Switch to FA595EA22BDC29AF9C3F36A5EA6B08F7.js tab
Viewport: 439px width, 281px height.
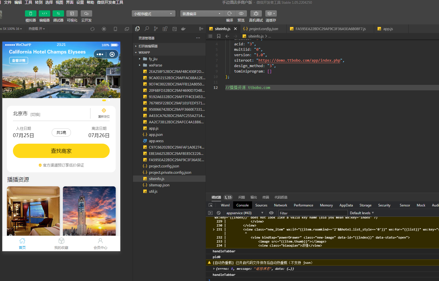(x=330, y=29)
